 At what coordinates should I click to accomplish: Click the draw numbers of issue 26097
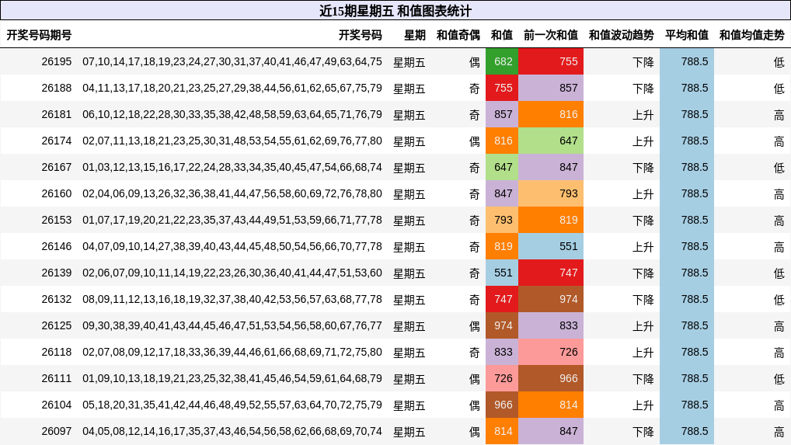click(232, 431)
